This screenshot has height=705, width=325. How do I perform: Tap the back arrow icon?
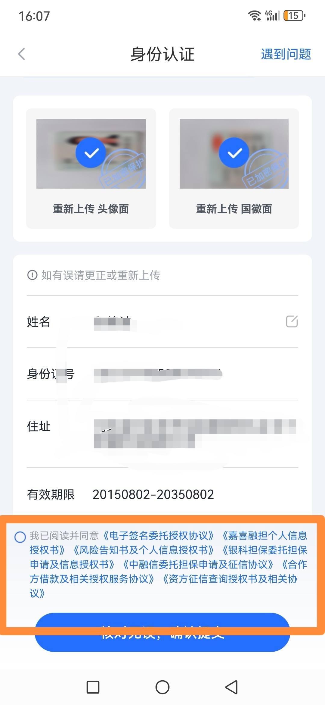pyautogui.click(x=21, y=54)
